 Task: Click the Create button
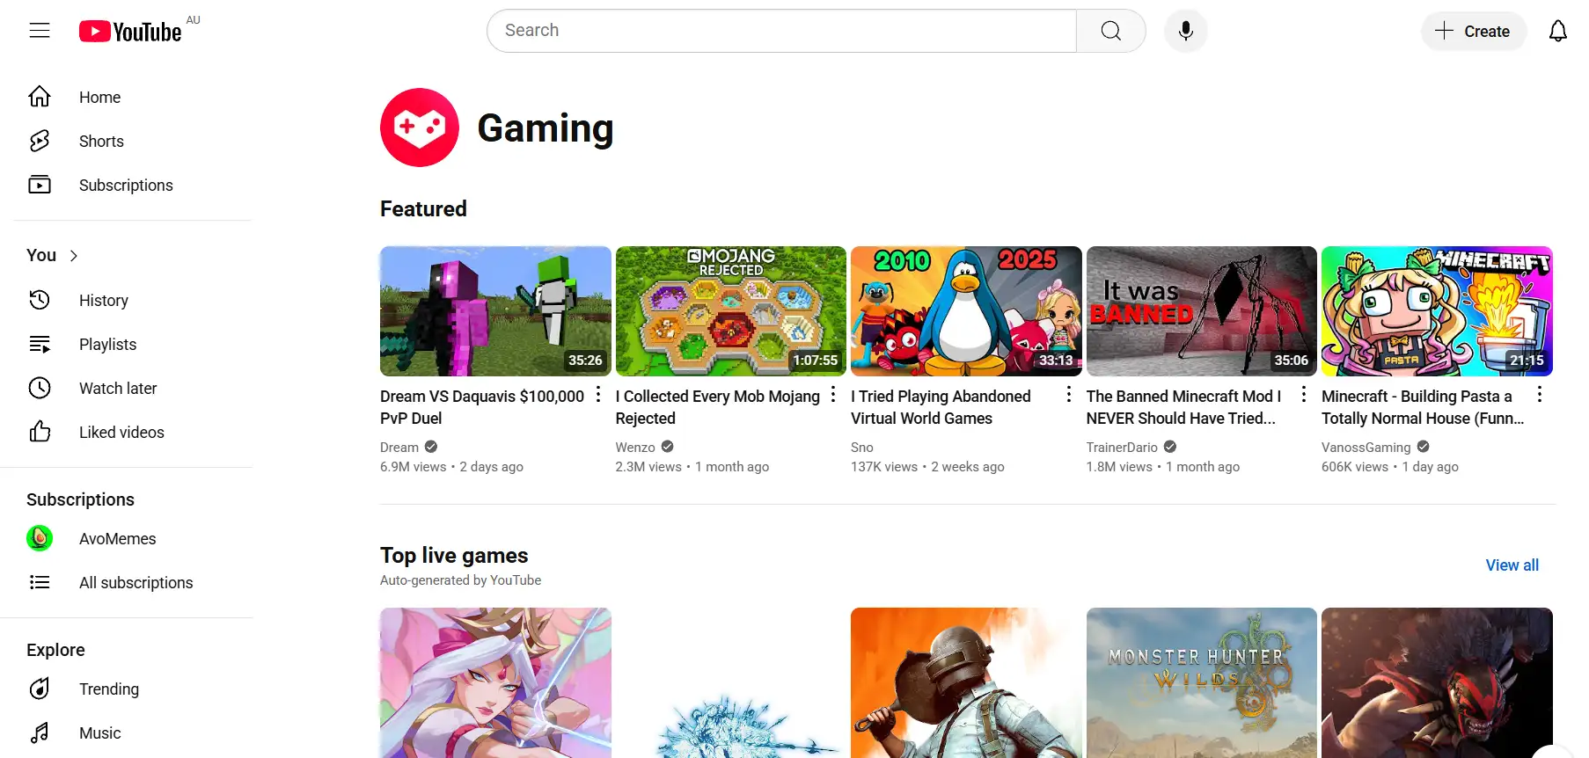[1474, 31]
